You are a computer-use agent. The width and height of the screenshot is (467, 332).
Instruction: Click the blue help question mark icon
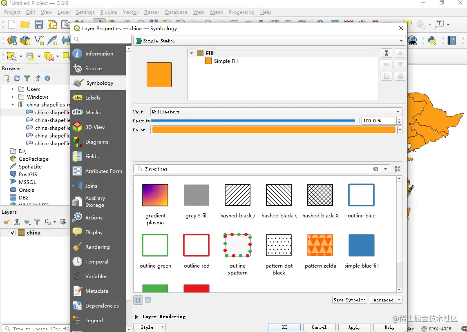(452, 40)
